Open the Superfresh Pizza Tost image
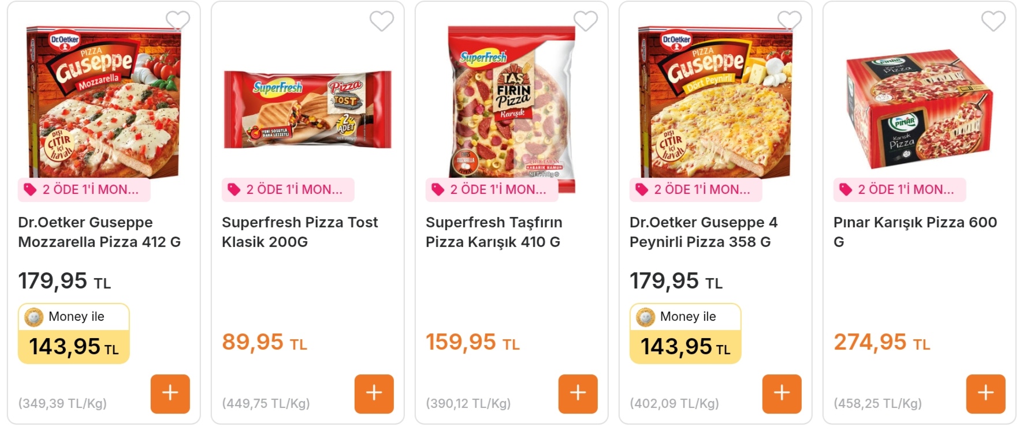 point(307,110)
